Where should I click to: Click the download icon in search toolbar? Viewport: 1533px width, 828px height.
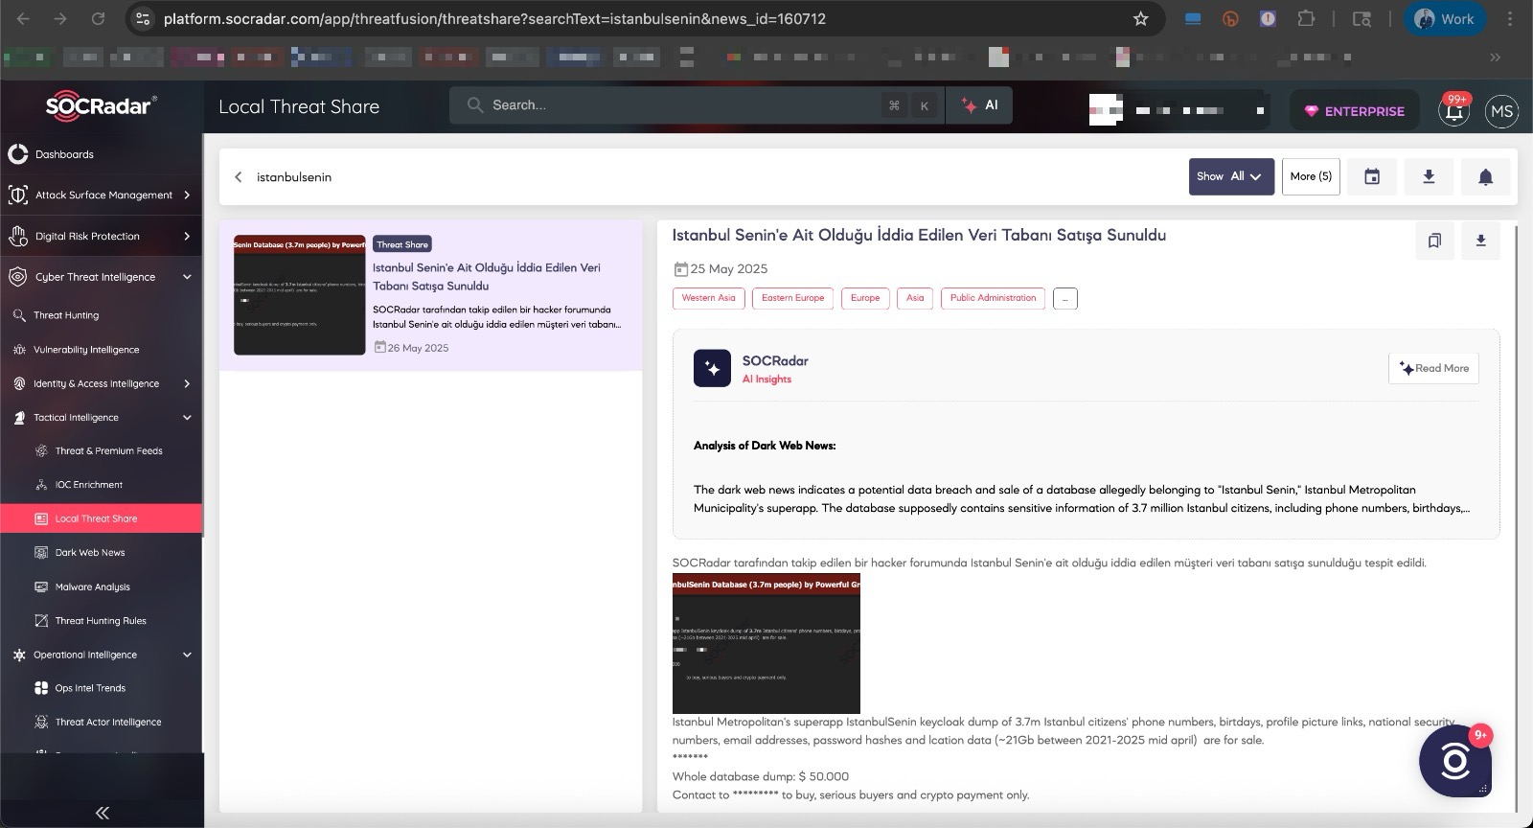tap(1429, 176)
